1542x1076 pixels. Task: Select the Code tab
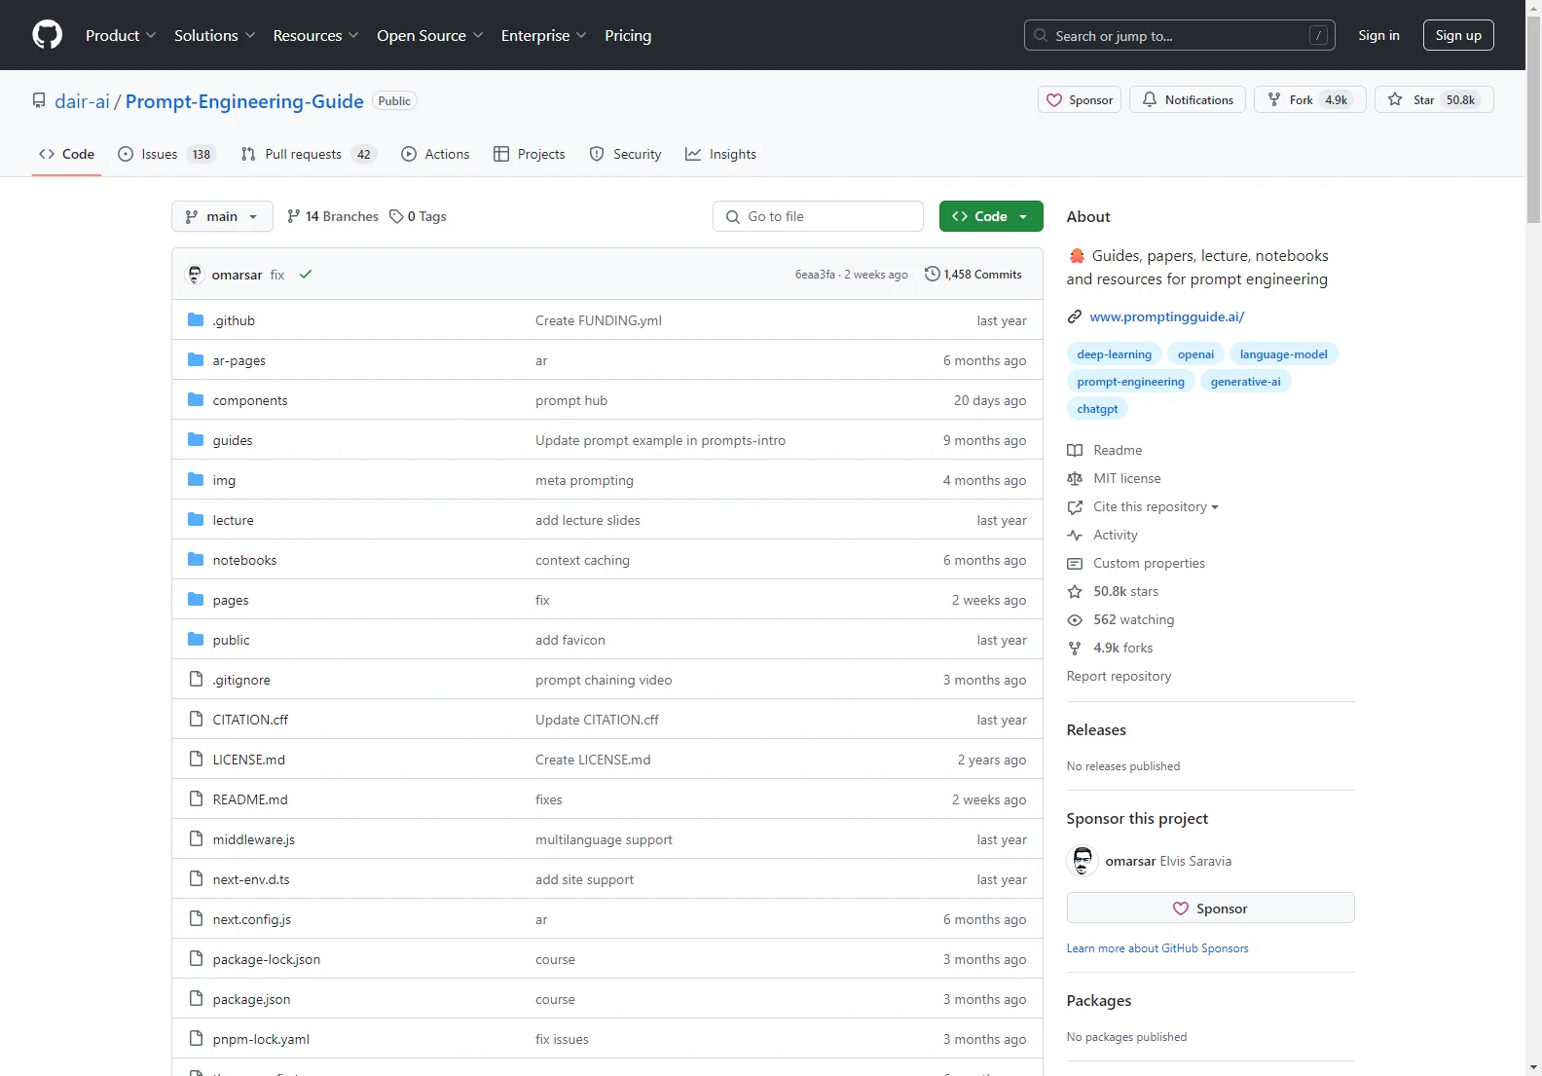pyautogui.click(x=67, y=154)
